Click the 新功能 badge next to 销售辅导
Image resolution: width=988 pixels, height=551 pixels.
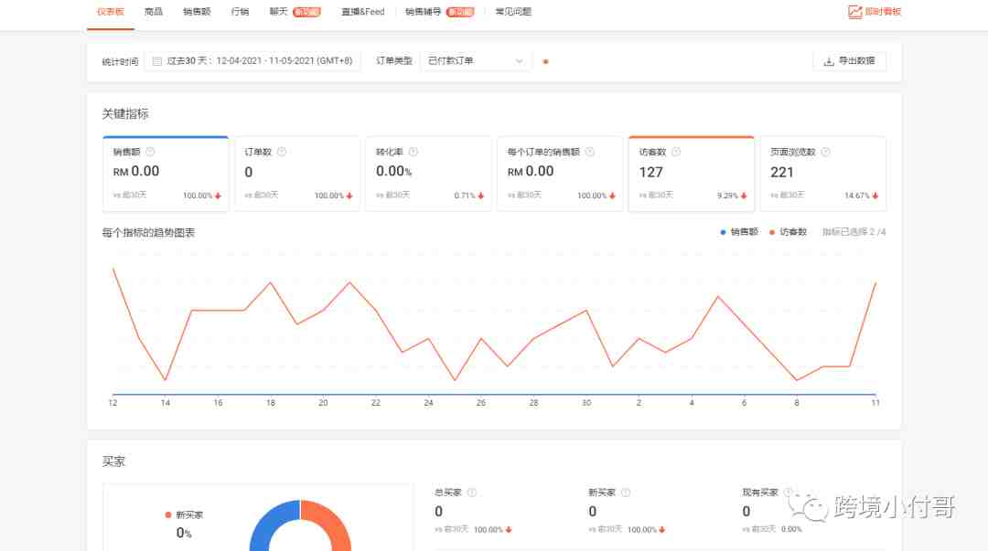(x=460, y=11)
